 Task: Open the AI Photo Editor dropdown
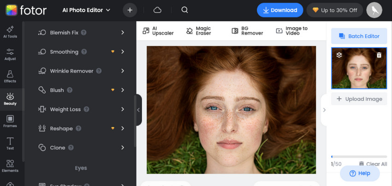tap(86, 10)
